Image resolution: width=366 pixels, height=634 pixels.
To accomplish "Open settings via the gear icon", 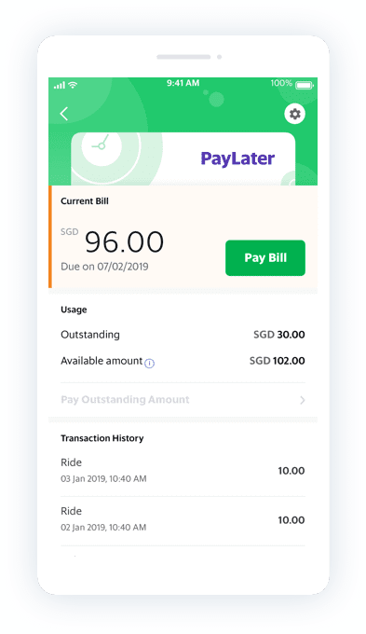I will click(295, 114).
